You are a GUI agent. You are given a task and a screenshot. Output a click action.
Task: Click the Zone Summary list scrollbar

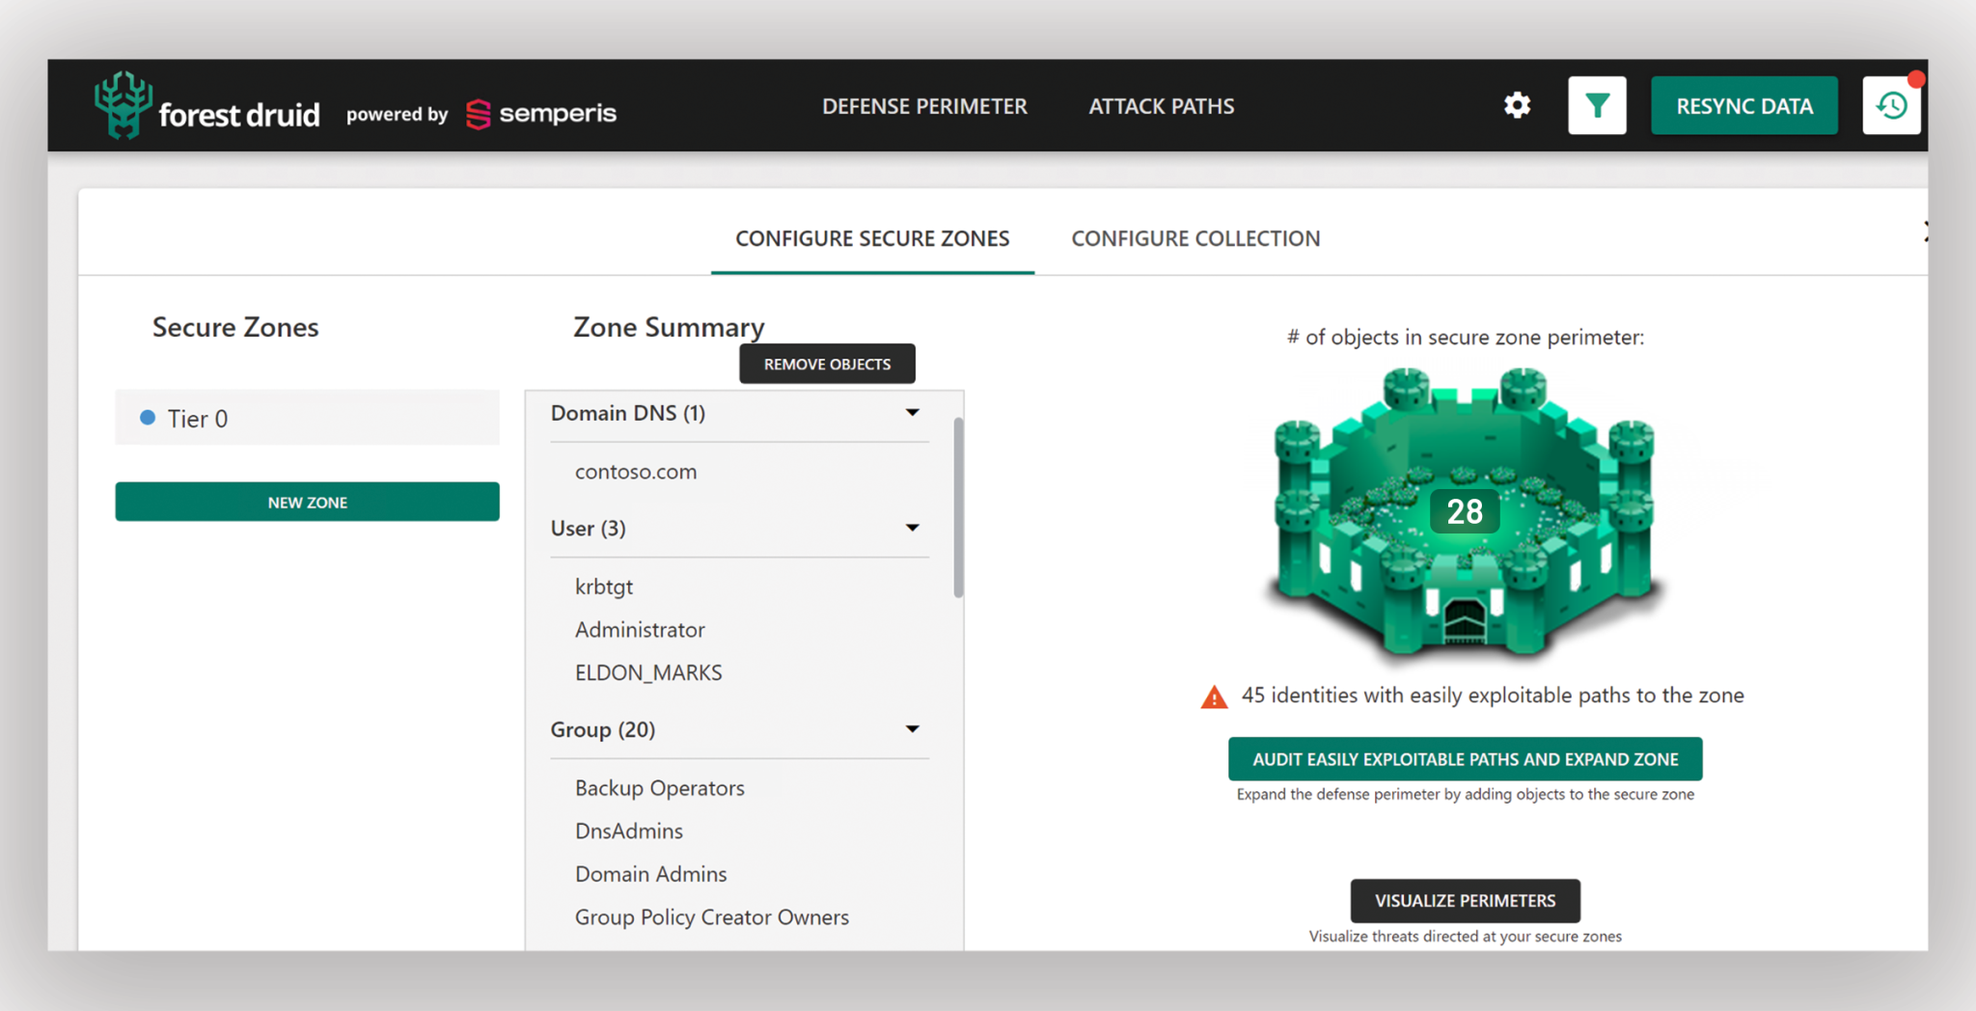click(x=958, y=506)
